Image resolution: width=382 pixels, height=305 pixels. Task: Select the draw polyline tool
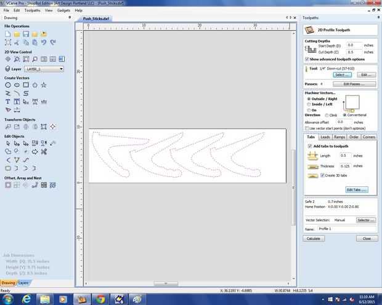8,93
